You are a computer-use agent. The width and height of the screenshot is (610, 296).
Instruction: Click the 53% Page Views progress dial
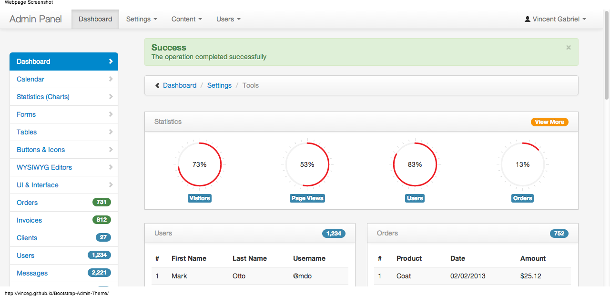point(307,164)
